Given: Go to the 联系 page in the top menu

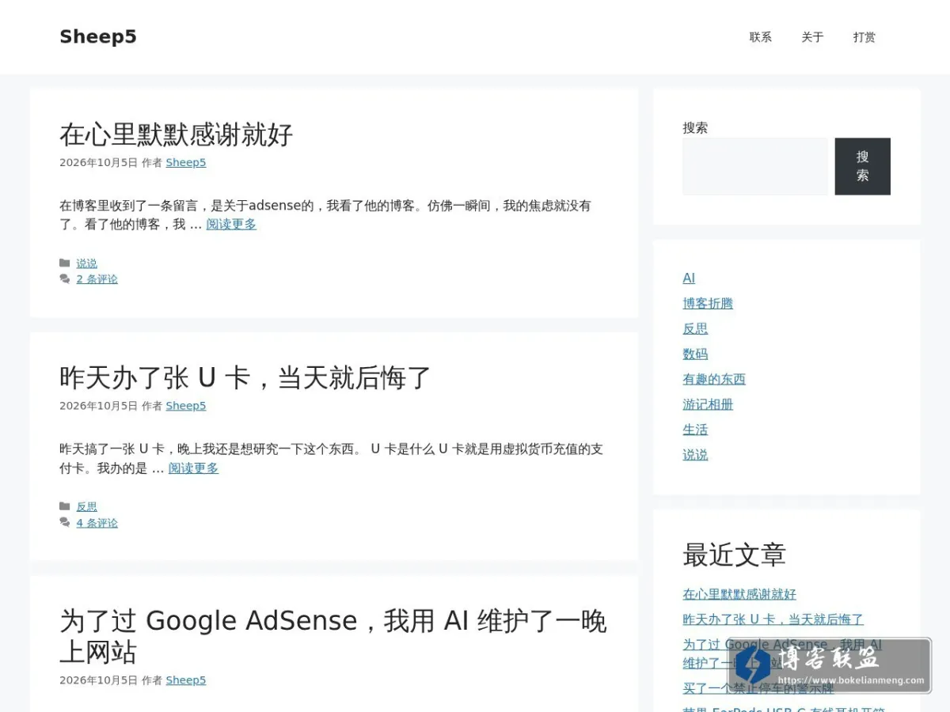Looking at the screenshot, I should tap(761, 37).
